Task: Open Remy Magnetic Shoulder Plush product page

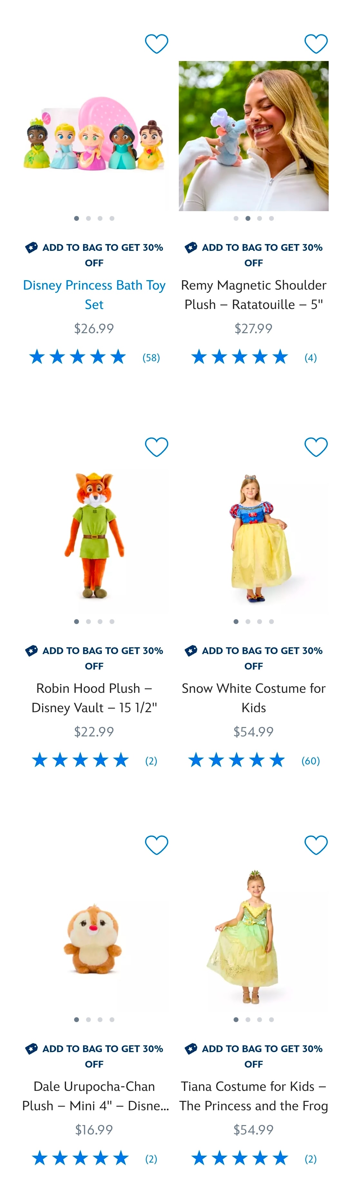Action: (x=254, y=294)
